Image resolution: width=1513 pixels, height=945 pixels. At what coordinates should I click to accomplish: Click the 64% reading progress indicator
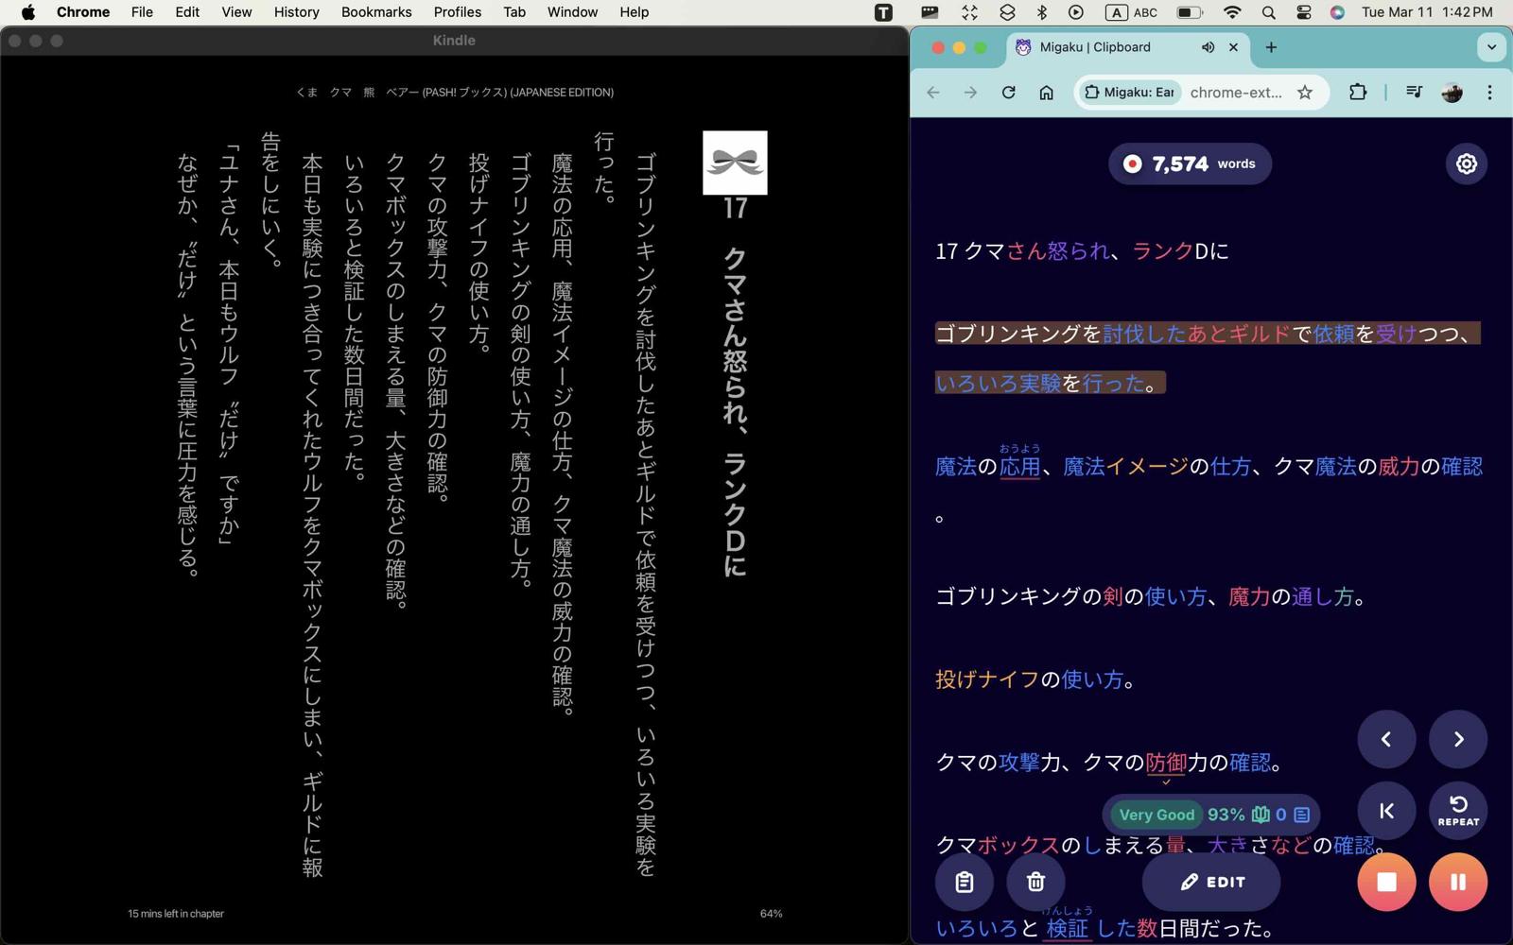coord(771,913)
